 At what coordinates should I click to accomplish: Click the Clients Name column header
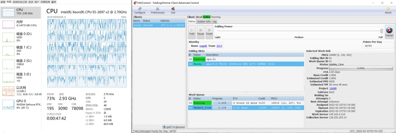[x=137, y=21]
